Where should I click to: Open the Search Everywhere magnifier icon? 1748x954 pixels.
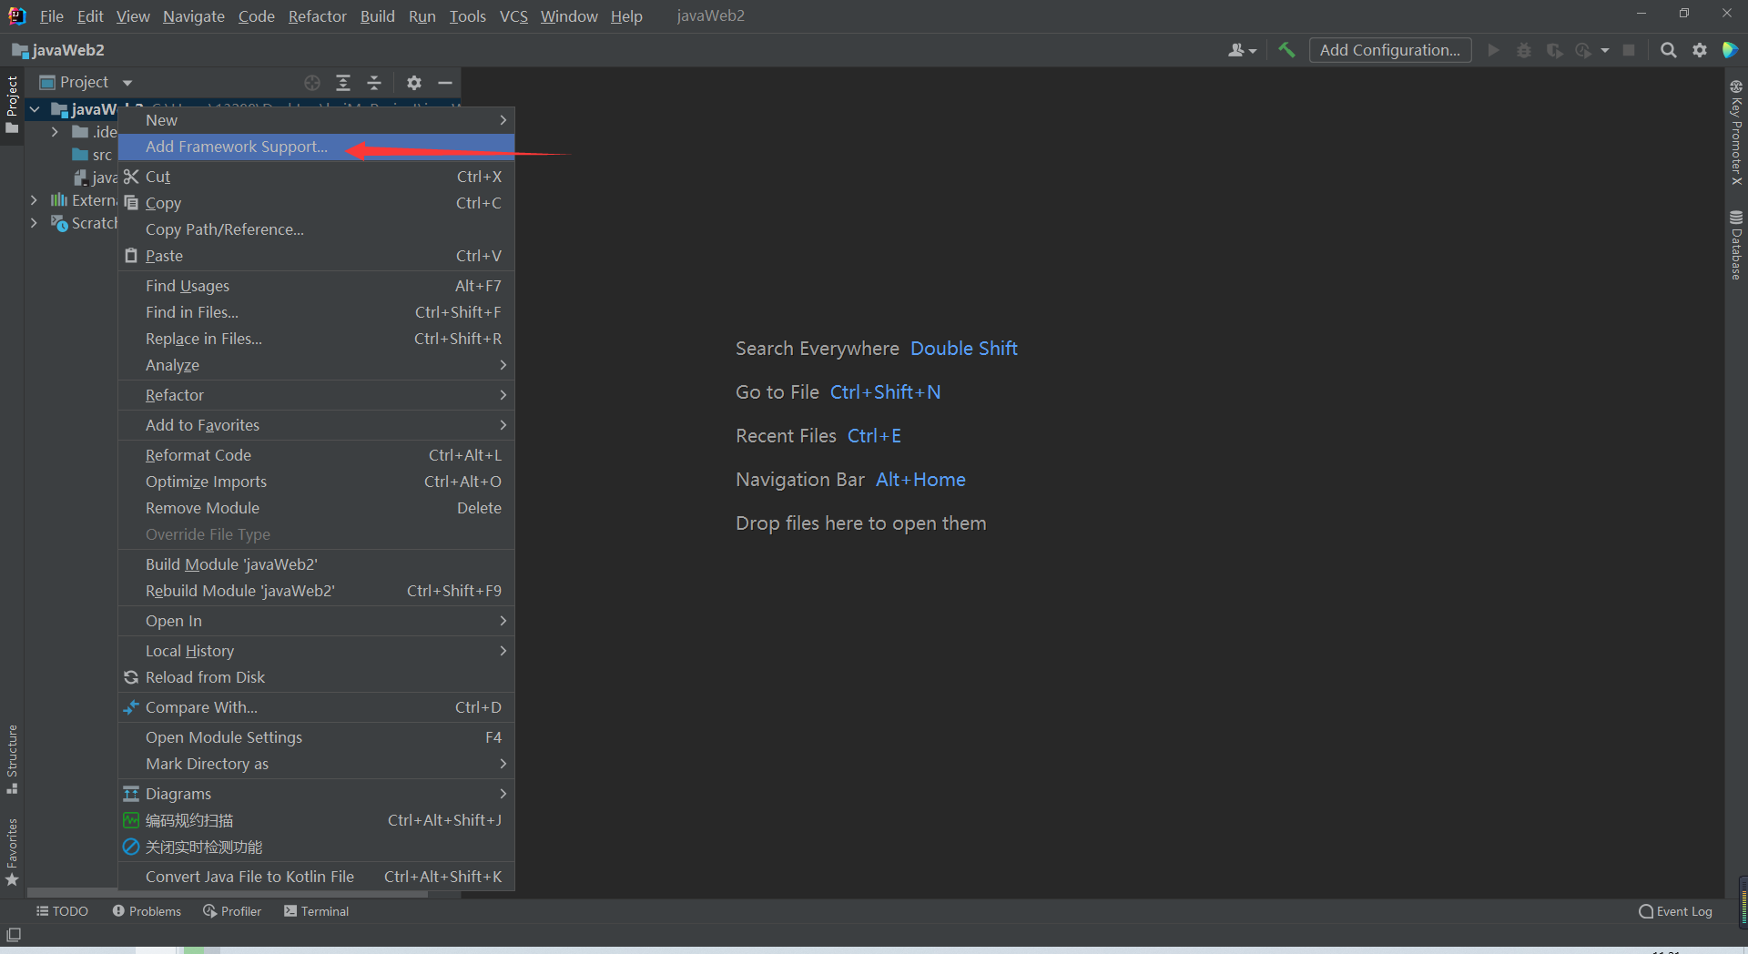click(x=1668, y=50)
